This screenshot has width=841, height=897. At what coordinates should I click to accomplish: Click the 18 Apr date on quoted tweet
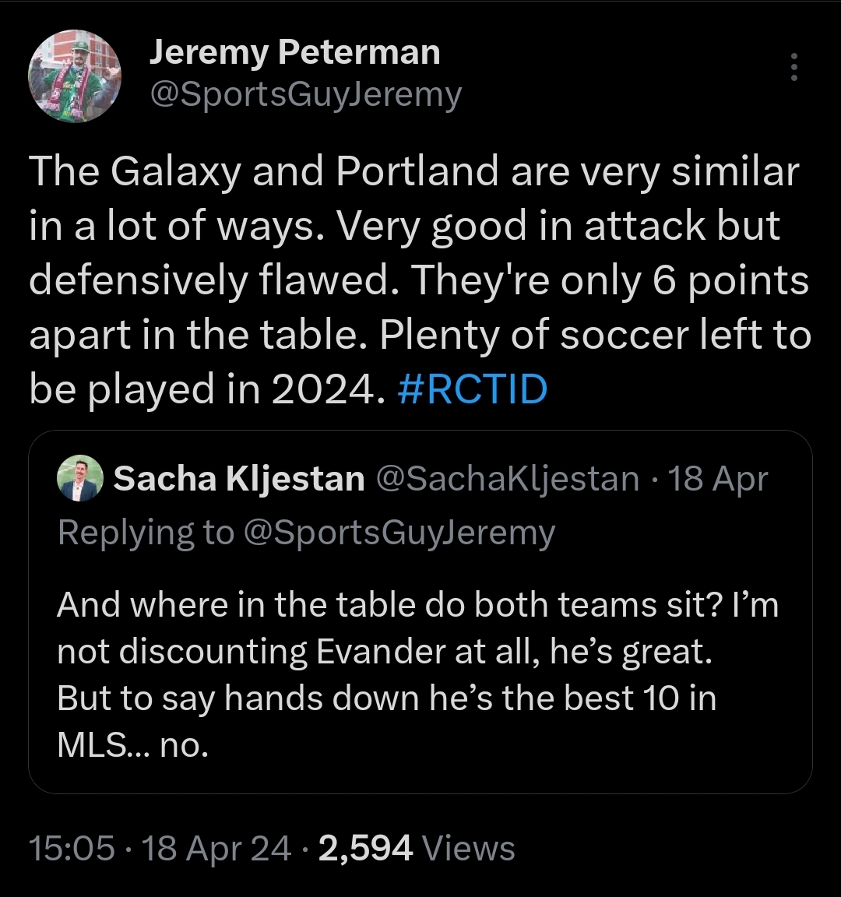pyautogui.click(x=718, y=479)
